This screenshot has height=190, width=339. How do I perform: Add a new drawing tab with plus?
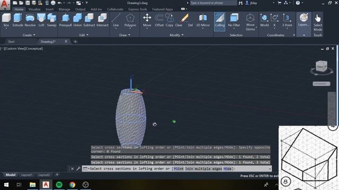[x=75, y=42]
